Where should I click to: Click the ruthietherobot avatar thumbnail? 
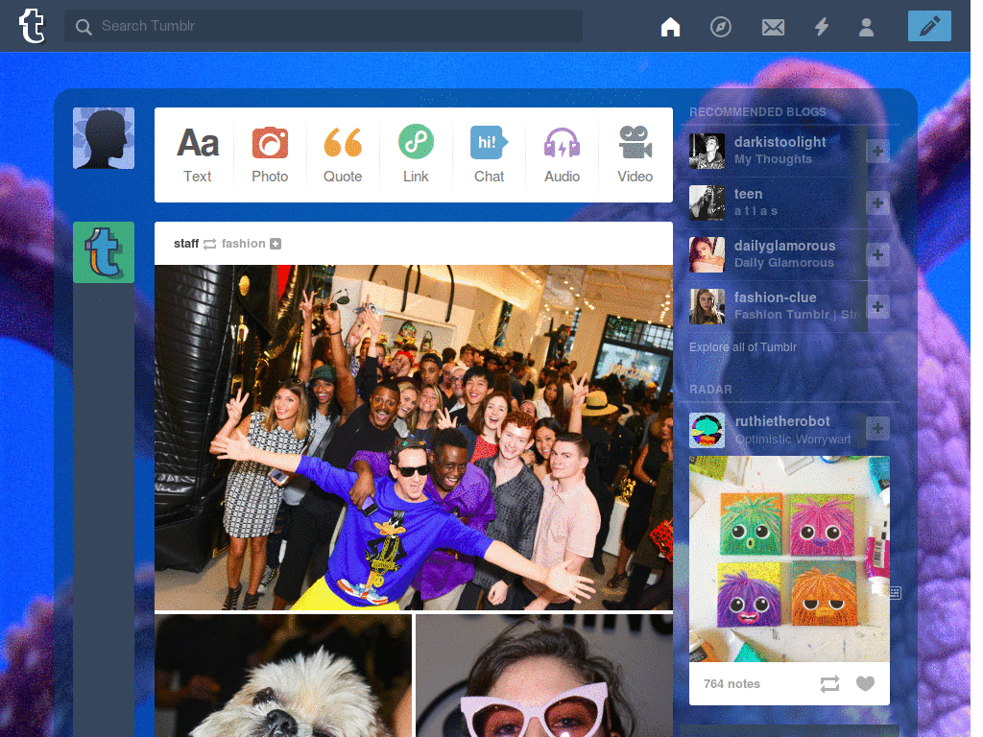[x=707, y=431]
